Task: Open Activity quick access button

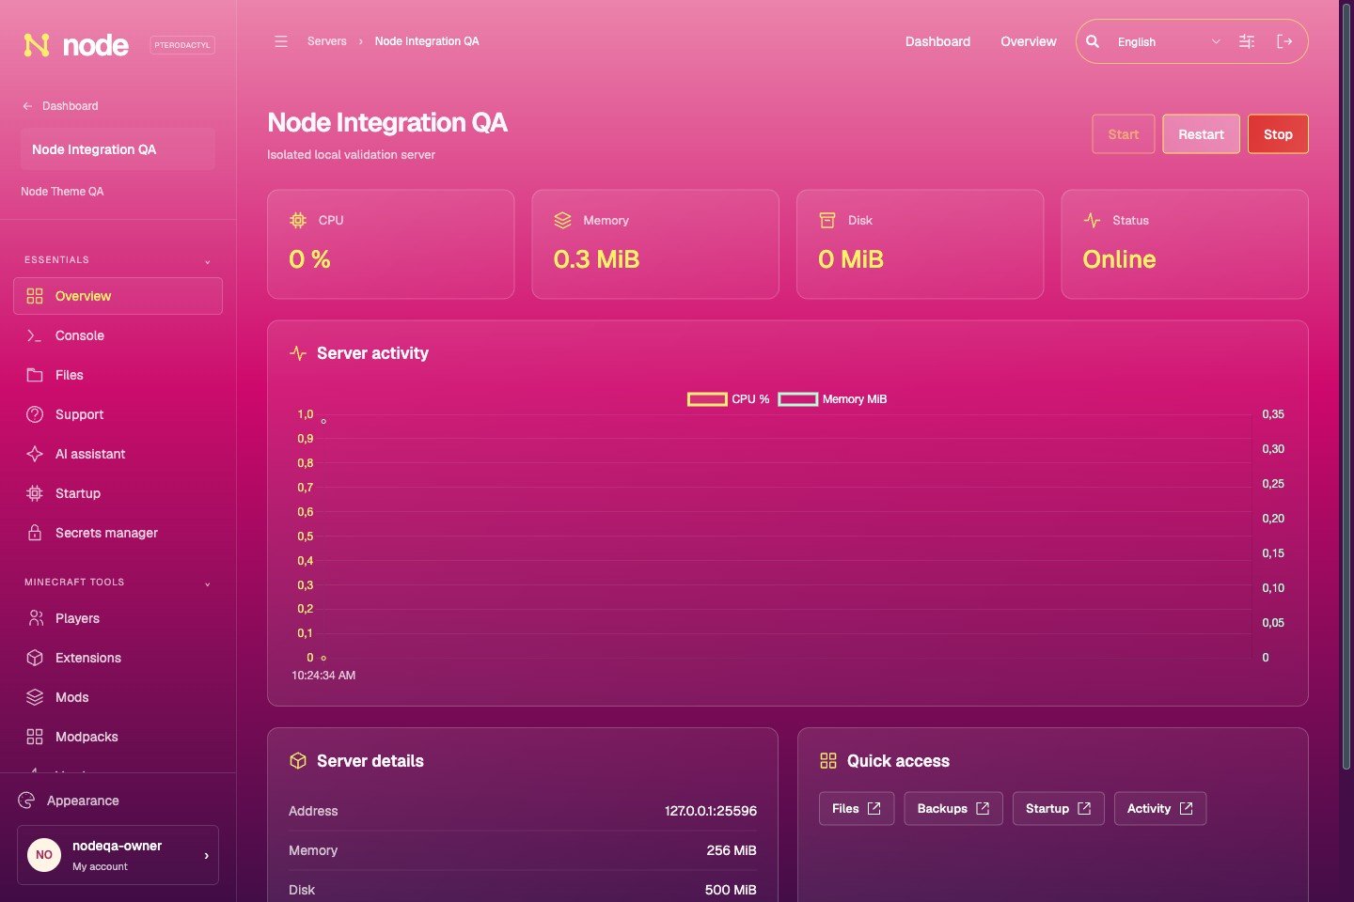Action: 1160,808
